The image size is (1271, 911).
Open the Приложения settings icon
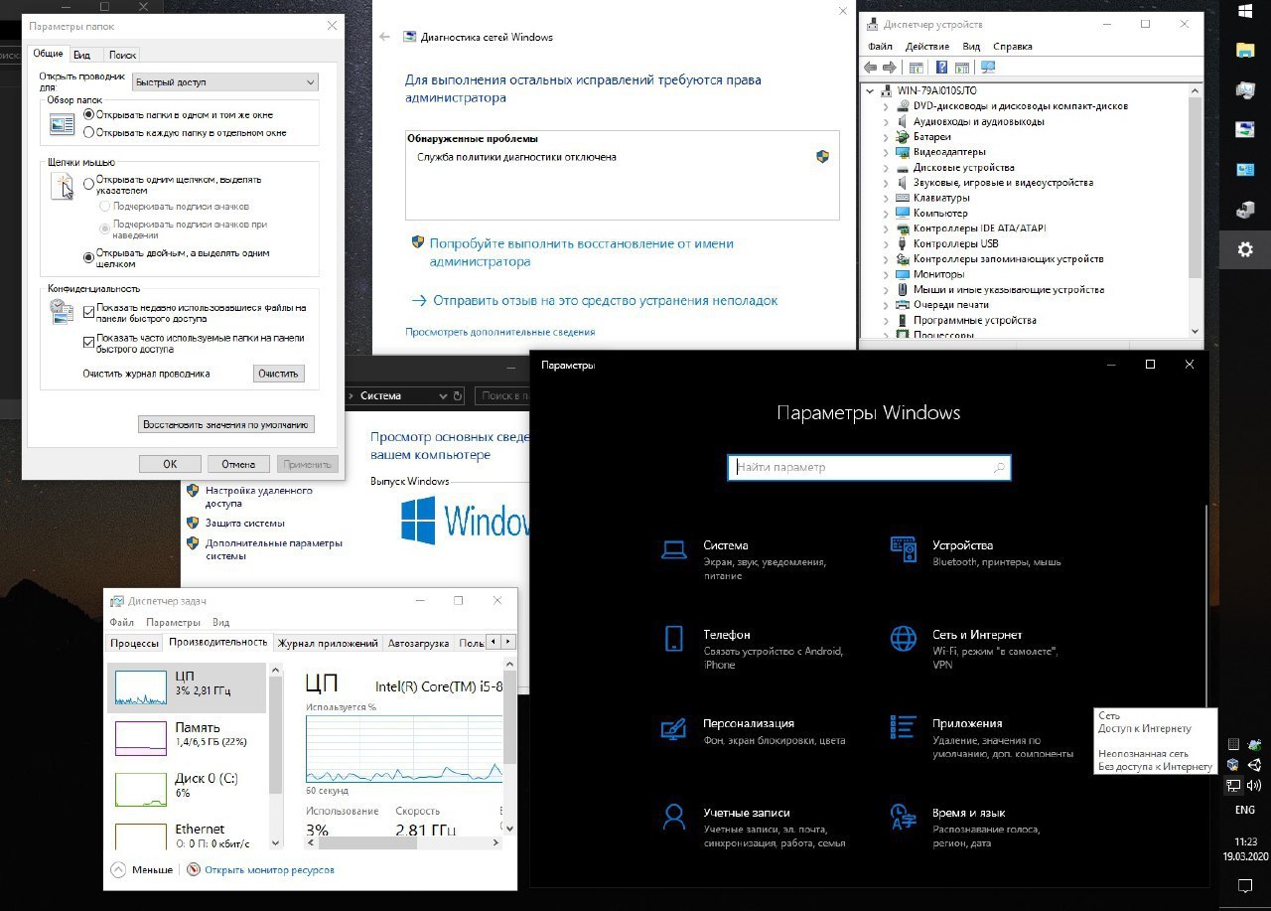coord(903,727)
